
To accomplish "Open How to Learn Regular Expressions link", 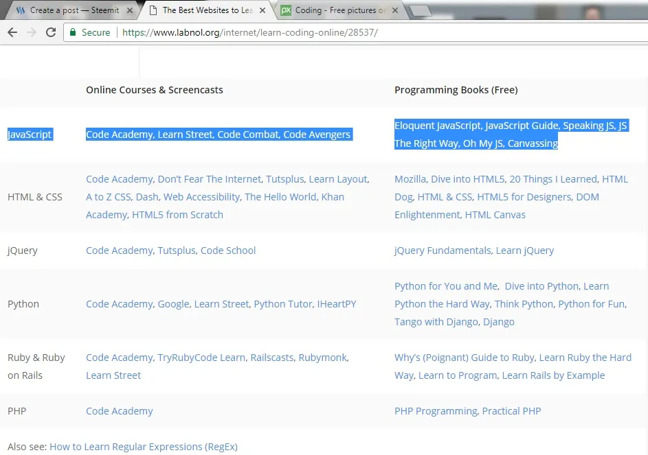I will point(144,446).
